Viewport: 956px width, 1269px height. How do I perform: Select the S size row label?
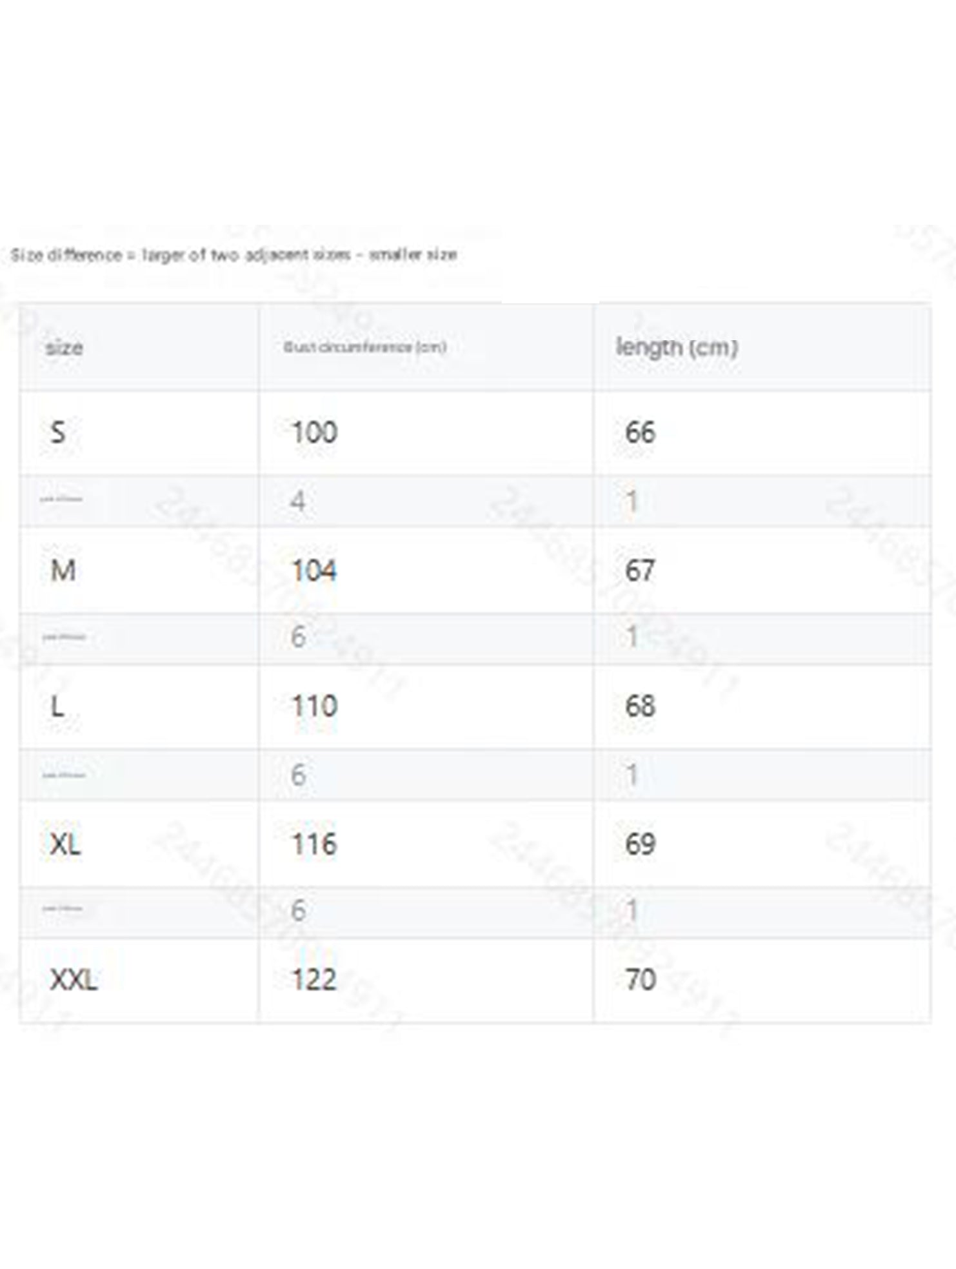tap(58, 432)
